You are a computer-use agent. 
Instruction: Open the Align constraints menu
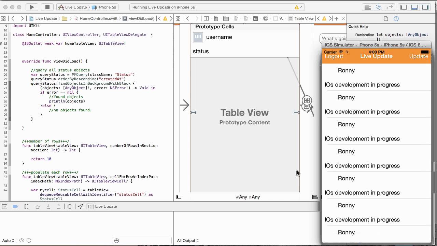pos(315,197)
